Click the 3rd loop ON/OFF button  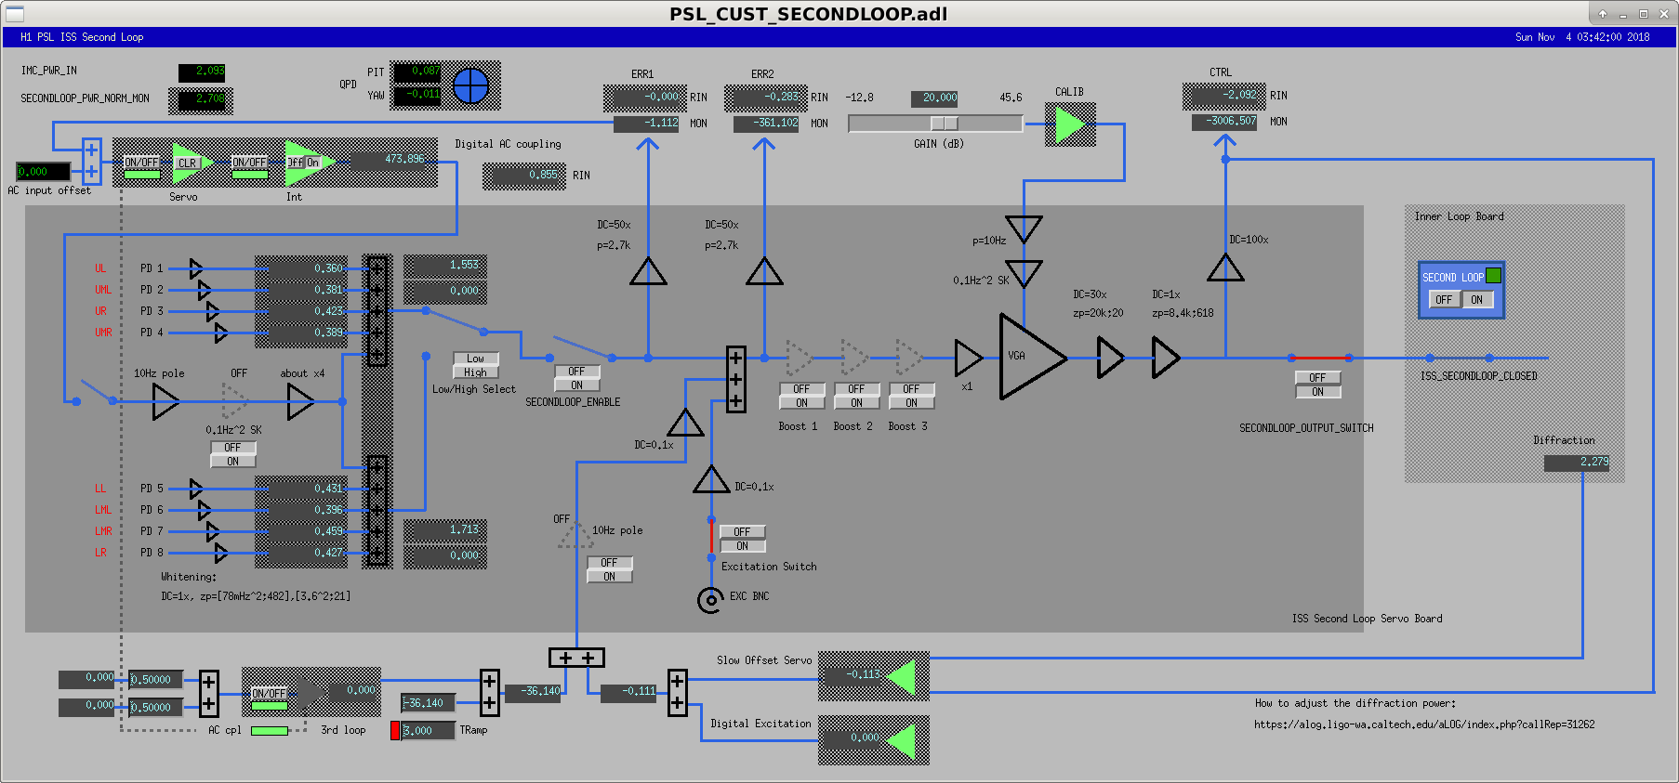click(270, 694)
